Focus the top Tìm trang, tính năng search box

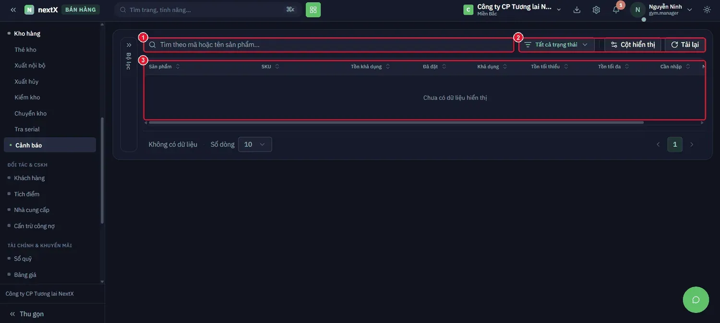point(208,10)
